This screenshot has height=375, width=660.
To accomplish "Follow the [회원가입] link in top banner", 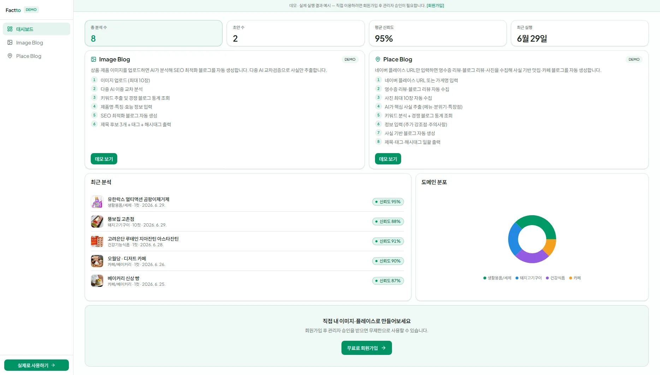I will pos(435,6).
